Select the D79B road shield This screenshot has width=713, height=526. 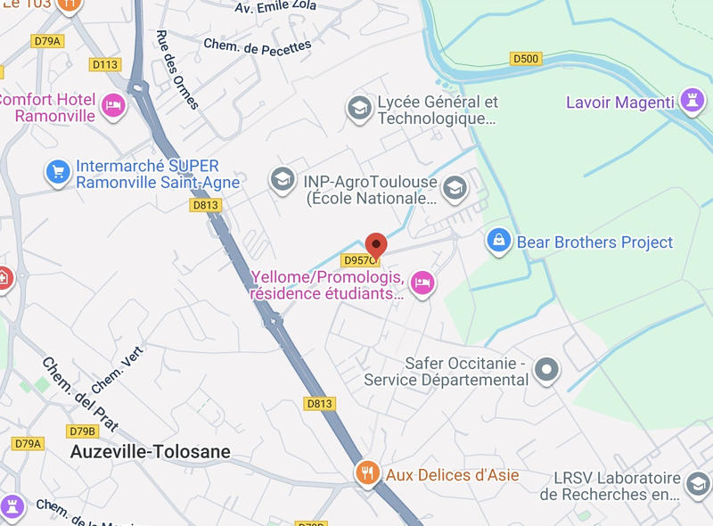click(82, 431)
